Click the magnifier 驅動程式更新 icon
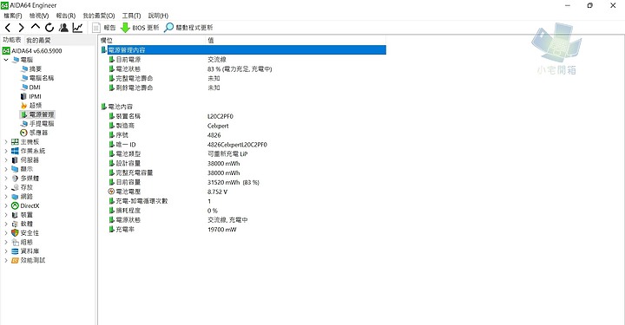The image size is (625, 325). [x=169, y=28]
